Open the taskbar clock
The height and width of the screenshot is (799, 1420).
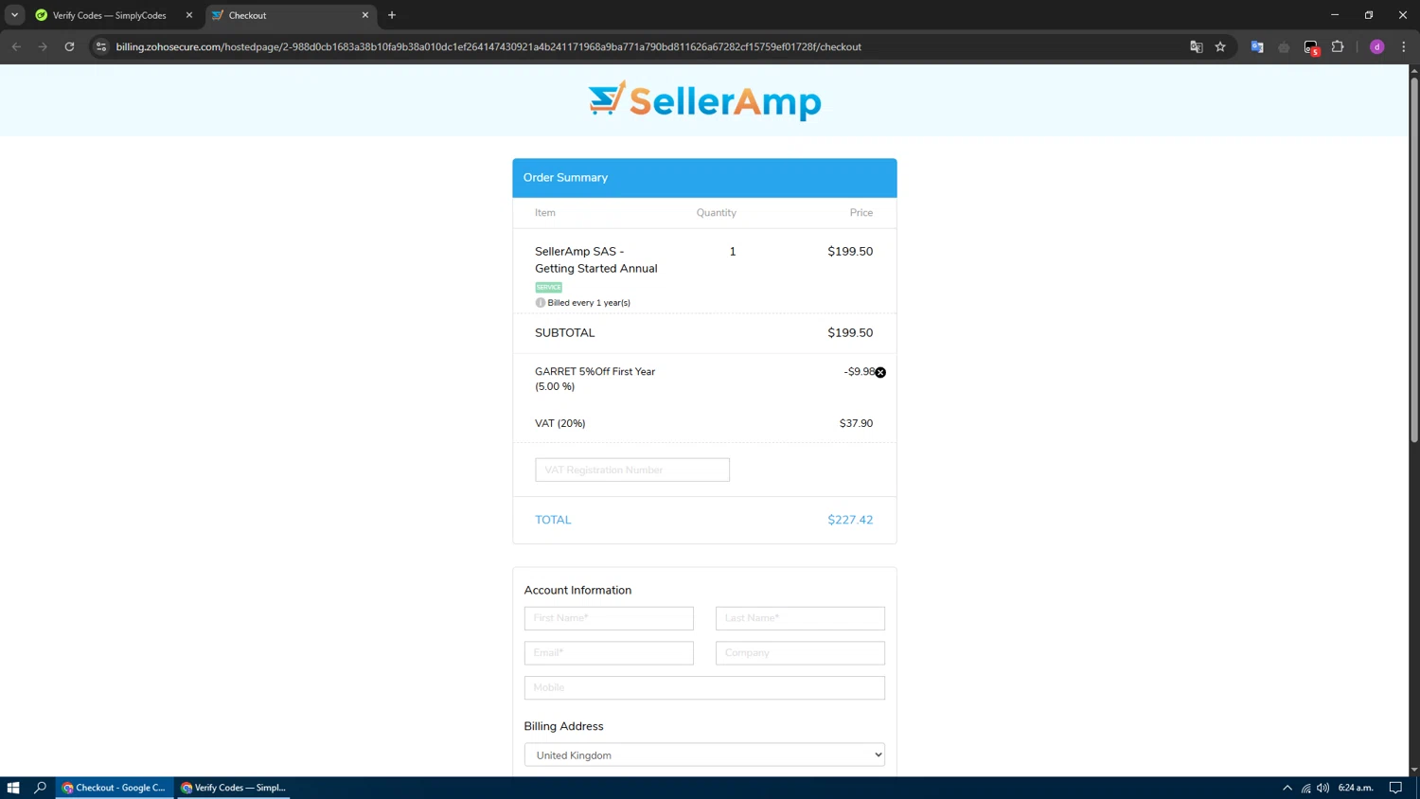(1356, 788)
